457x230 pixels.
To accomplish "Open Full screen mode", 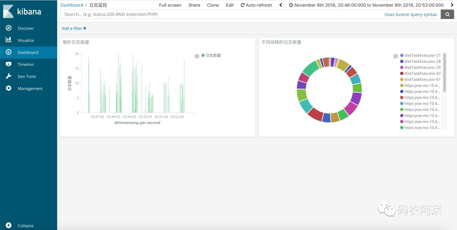I will click(170, 5).
